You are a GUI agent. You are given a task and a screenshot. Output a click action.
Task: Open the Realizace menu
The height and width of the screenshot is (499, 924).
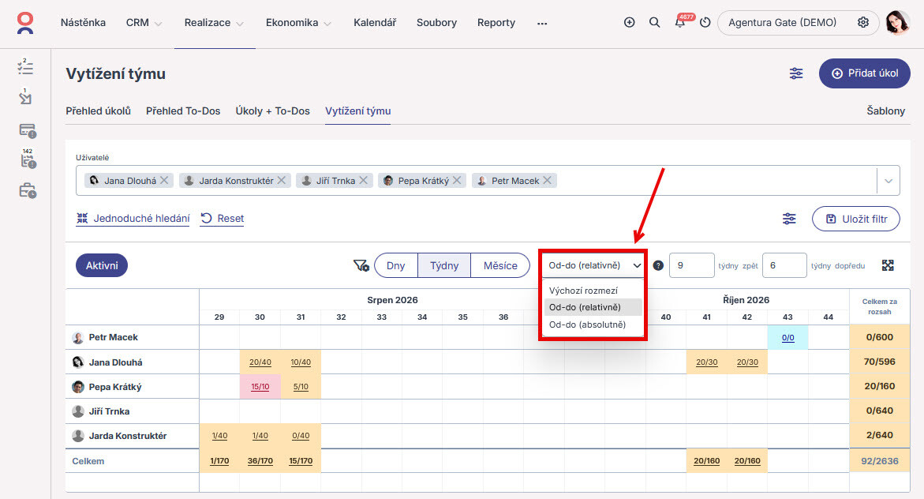pos(213,23)
